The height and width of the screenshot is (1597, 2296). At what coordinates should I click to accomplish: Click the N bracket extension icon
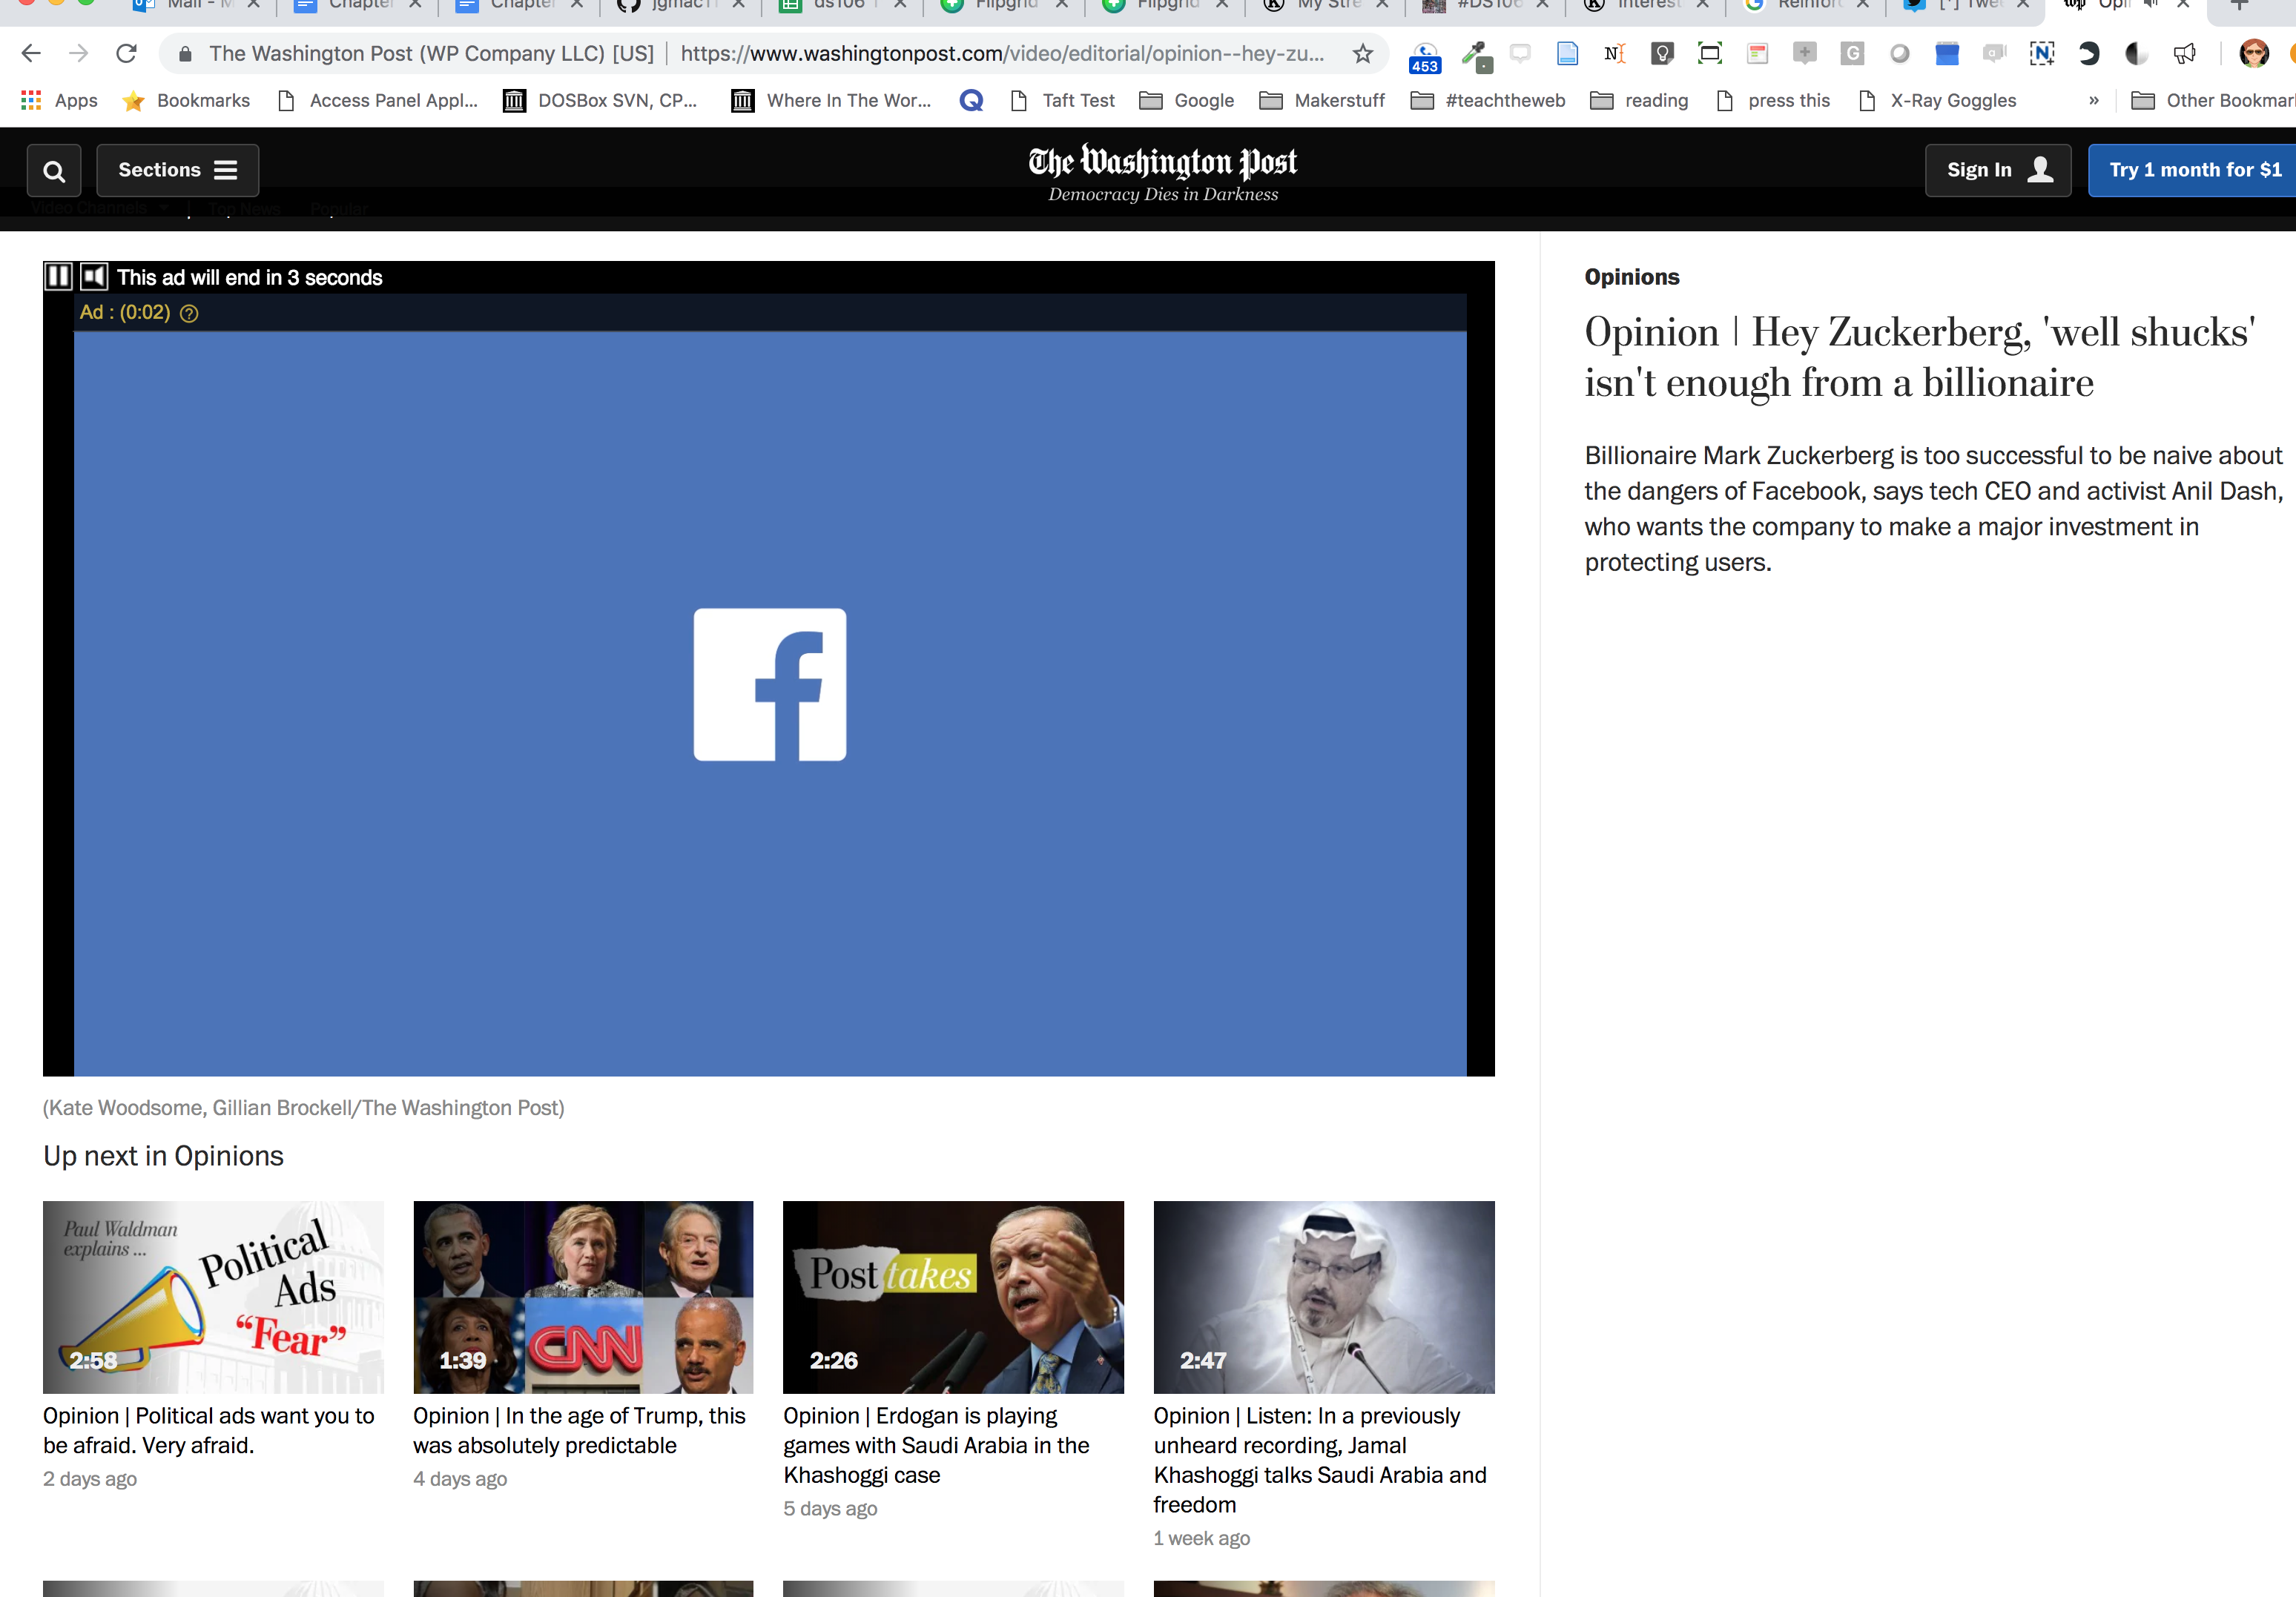1614,53
